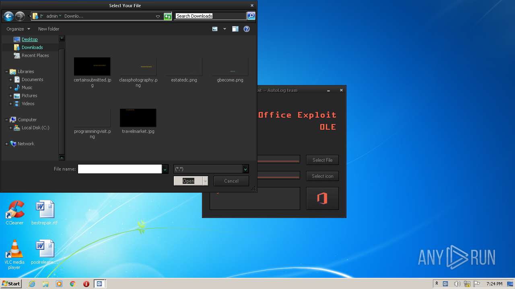Expand the Music tree node

[11, 88]
